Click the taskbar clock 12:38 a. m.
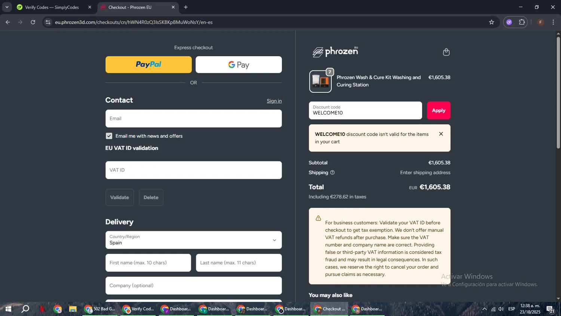 point(530,309)
